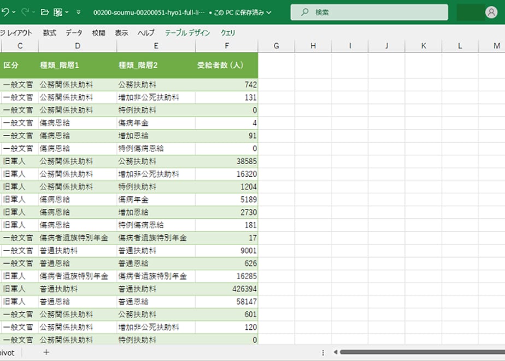Select the cell with value 9001
This screenshot has height=361, width=505.
coord(227,251)
